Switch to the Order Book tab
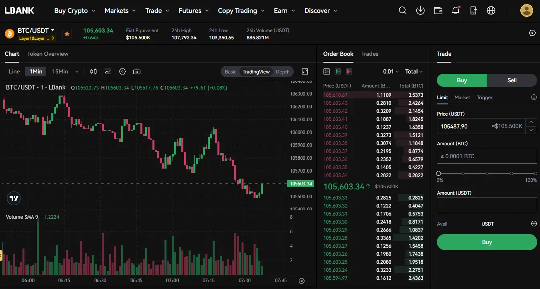Image resolution: width=540 pixels, height=289 pixels. pyautogui.click(x=338, y=54)
